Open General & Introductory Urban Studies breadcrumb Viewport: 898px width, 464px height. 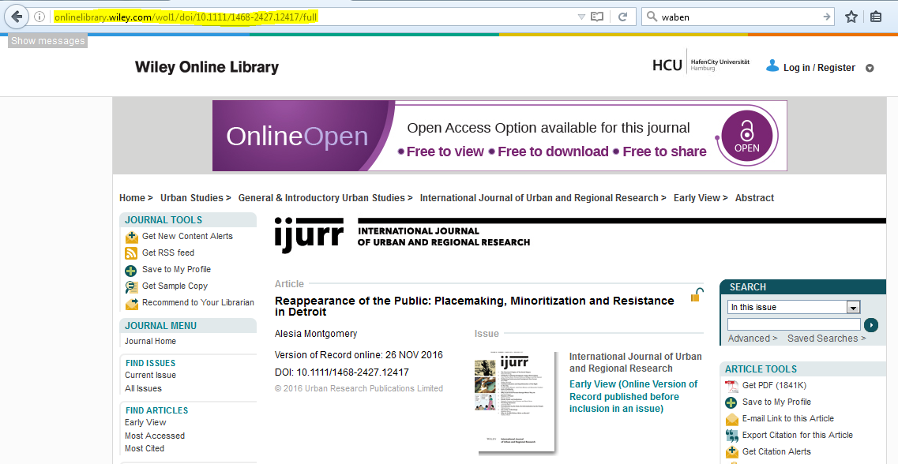pos(321,198)
